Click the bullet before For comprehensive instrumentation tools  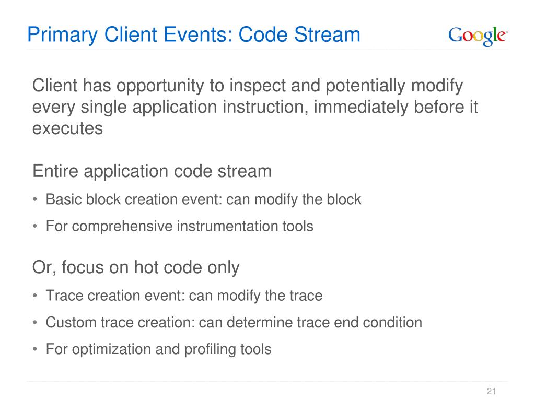(35, 226)
